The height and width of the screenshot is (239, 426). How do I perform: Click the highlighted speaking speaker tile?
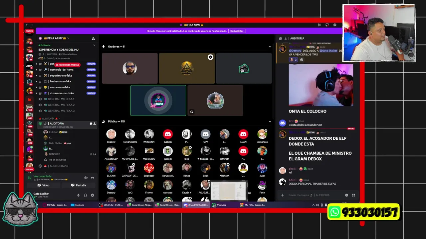point(158,101)
